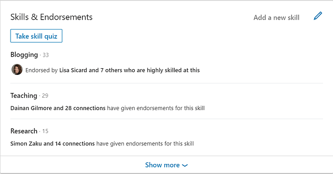Click Dainan Gilmore and 28 connections

click(x=58, y=108)
